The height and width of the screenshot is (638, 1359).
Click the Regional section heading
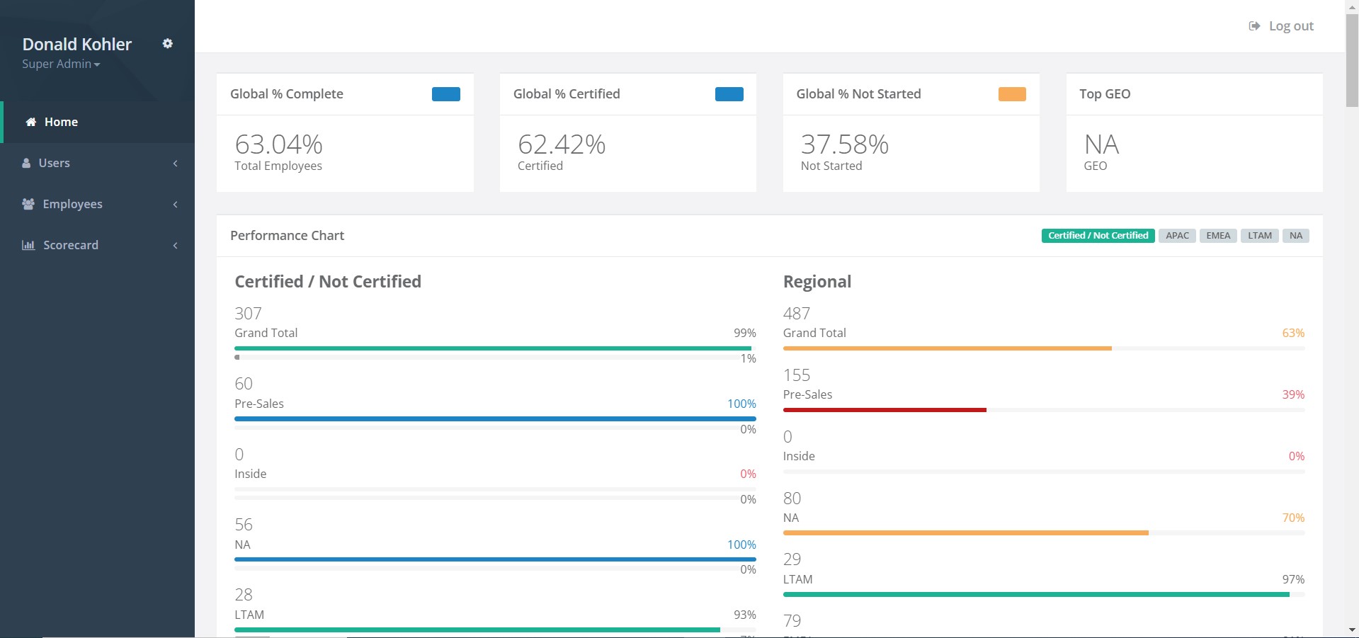point(817,282)
